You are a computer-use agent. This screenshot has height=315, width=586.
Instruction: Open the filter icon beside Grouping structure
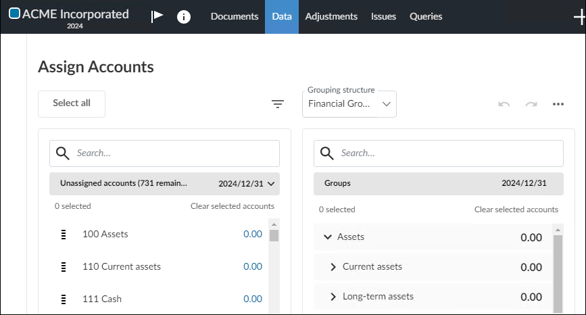click(278, 103)
